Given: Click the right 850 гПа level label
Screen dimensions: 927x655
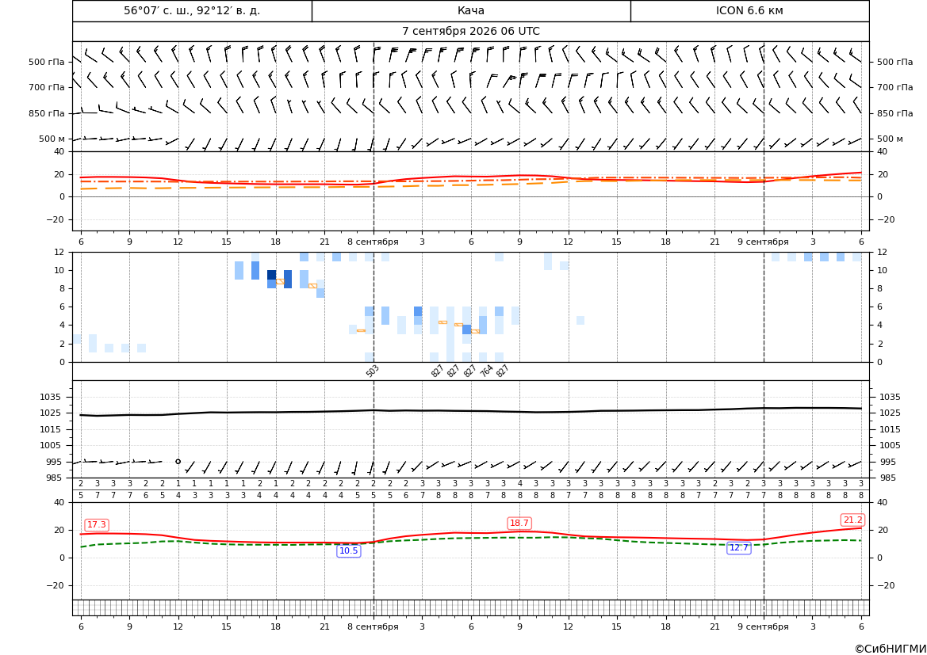Looking at the screenshot, I should [894, 113].
